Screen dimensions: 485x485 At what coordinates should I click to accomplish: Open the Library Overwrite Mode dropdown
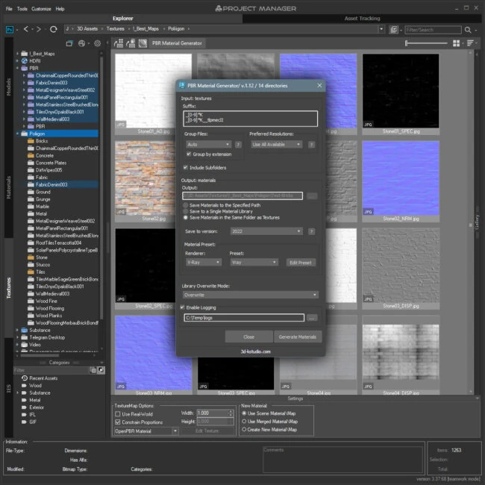pyautogui.click(x=250, y=295)
